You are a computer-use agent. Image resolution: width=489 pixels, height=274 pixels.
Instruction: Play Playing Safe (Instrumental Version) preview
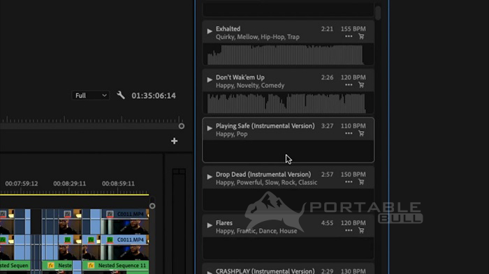[210, 128]
